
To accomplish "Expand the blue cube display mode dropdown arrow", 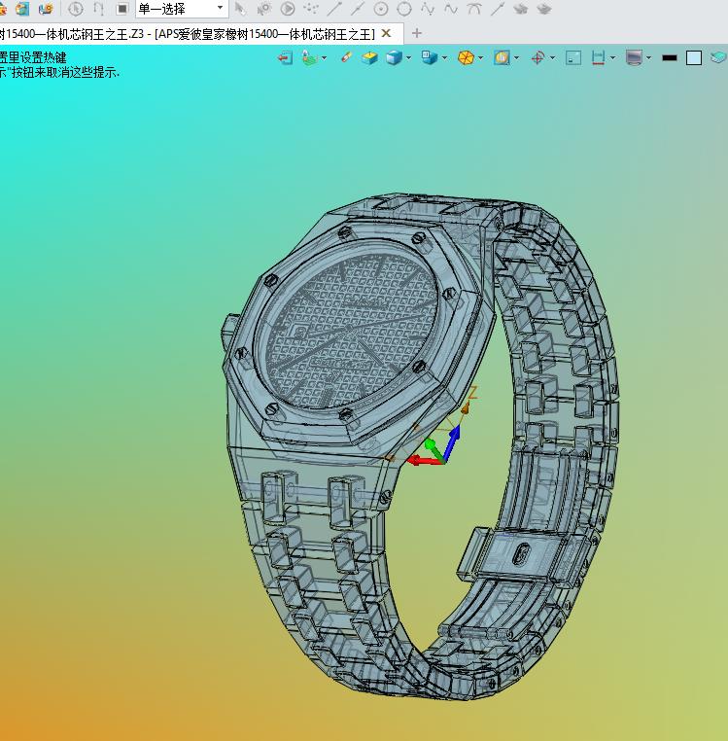I will (x=408, y=58).
